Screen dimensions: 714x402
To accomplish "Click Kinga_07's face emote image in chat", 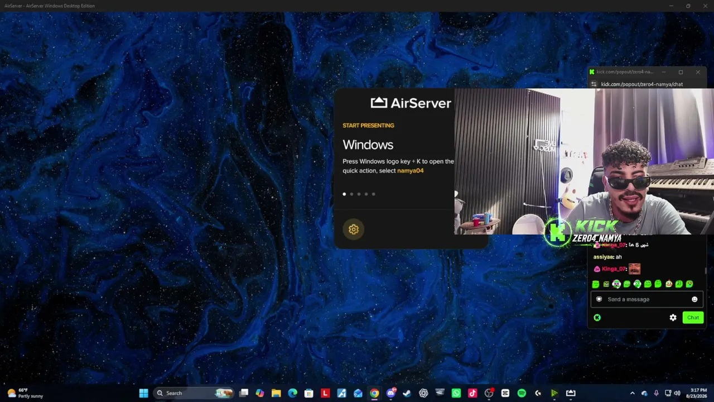I will (634, 269).
